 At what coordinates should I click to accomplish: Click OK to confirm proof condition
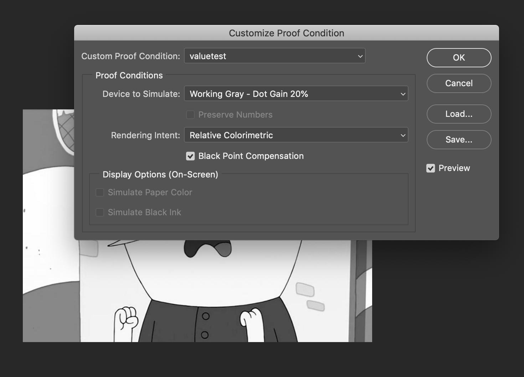[459, 58]
